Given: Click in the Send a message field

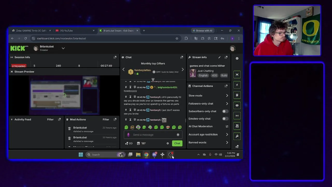Looking at the screenshot, I should 153,135.
